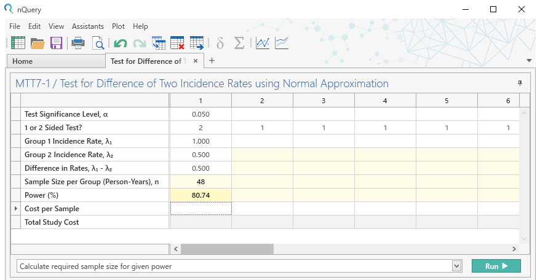This screenshot has width=540, height=280.
Task: Click the clear table red X icon
Action: [x=177, y=43]
